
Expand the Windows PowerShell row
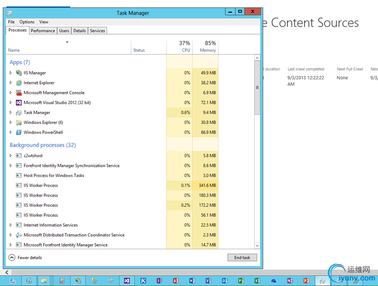(11, 132)
